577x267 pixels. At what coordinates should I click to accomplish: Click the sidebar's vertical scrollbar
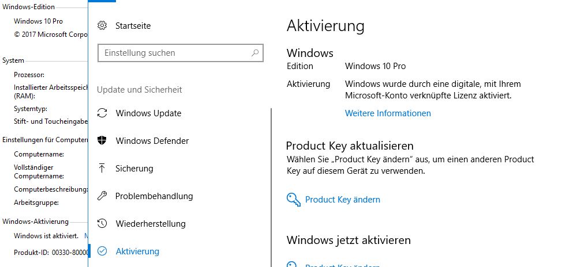271,184
